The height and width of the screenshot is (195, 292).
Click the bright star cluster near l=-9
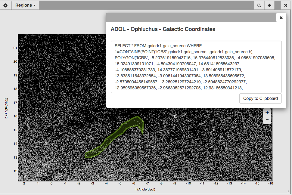tap(174, 116)
